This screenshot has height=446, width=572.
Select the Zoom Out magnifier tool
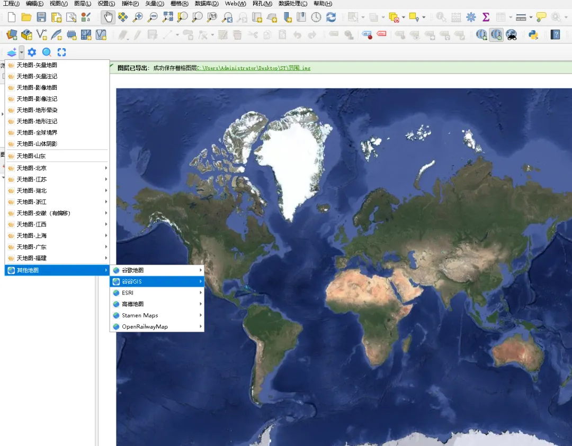[153, 17]
